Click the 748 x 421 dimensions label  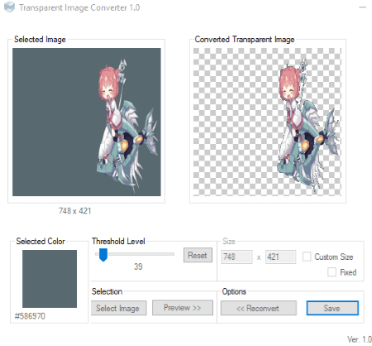(x=74, y=211)
